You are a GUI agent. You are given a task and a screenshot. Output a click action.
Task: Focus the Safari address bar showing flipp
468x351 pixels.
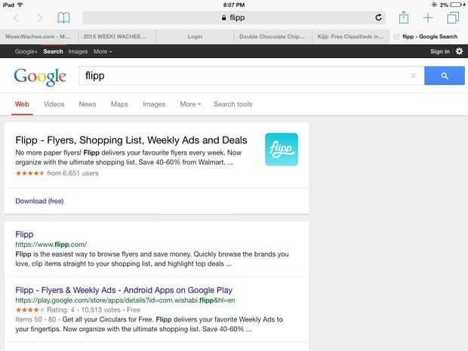point(234,17)
